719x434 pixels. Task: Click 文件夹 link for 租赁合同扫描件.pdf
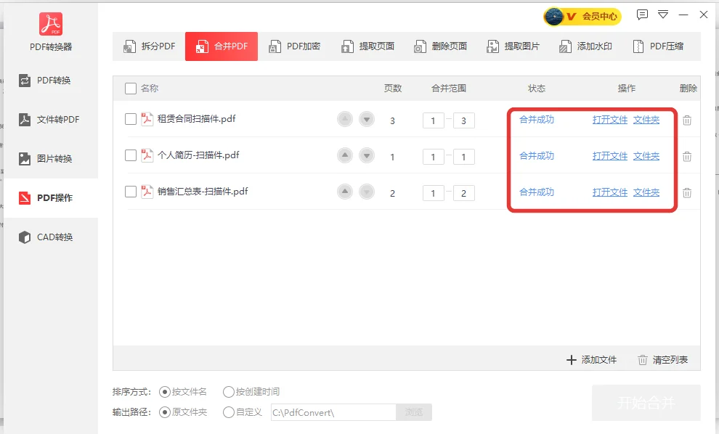click(x=646, y=120)
